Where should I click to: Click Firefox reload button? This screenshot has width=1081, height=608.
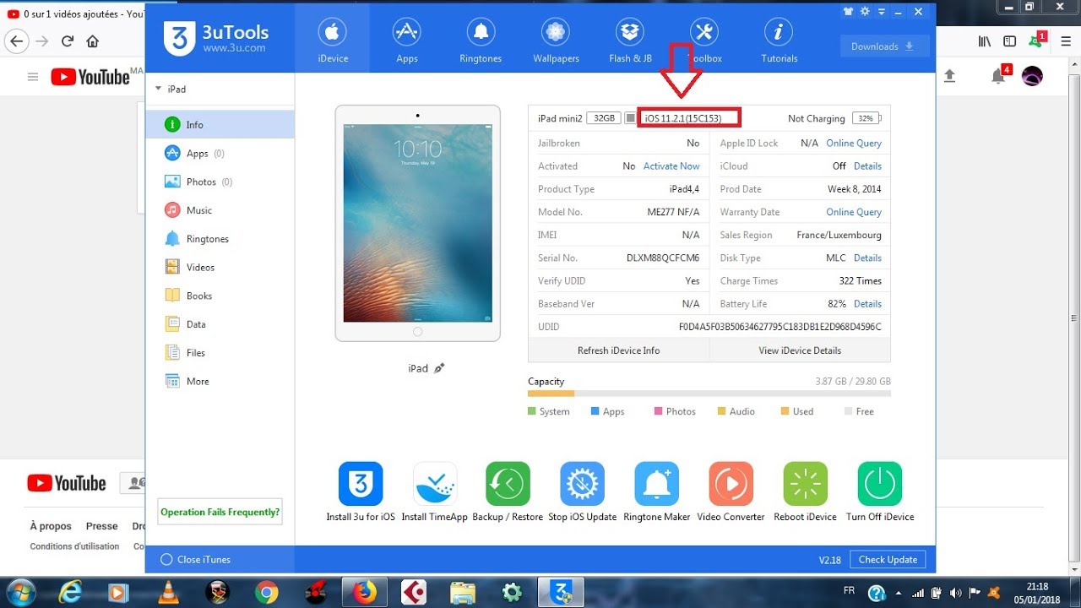pyautogui.click(x=68, y=41)
